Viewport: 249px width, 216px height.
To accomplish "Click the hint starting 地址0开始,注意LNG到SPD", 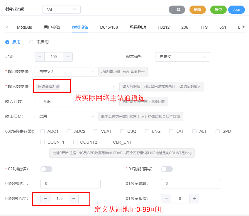I will point(122,153).
